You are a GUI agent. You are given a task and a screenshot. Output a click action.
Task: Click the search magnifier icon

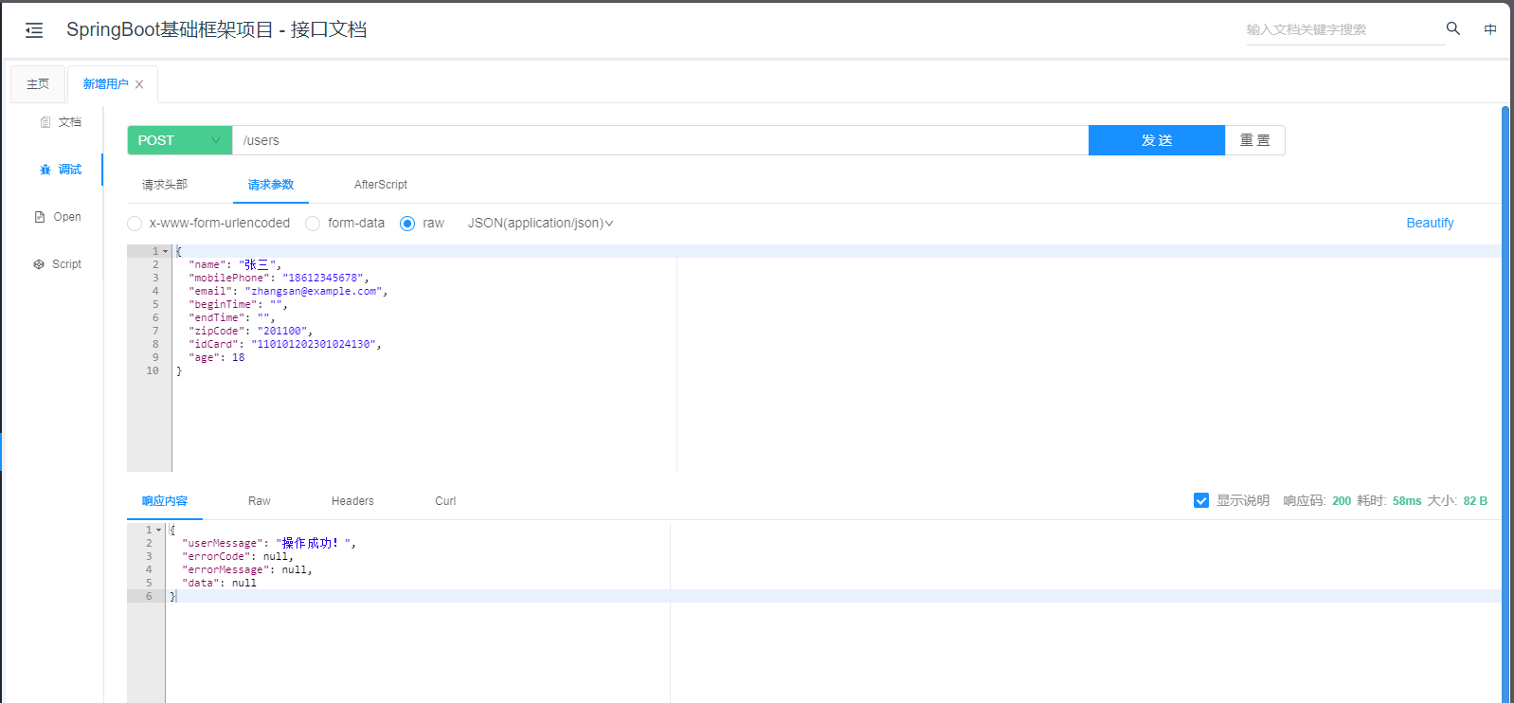tap(1453, 28)
